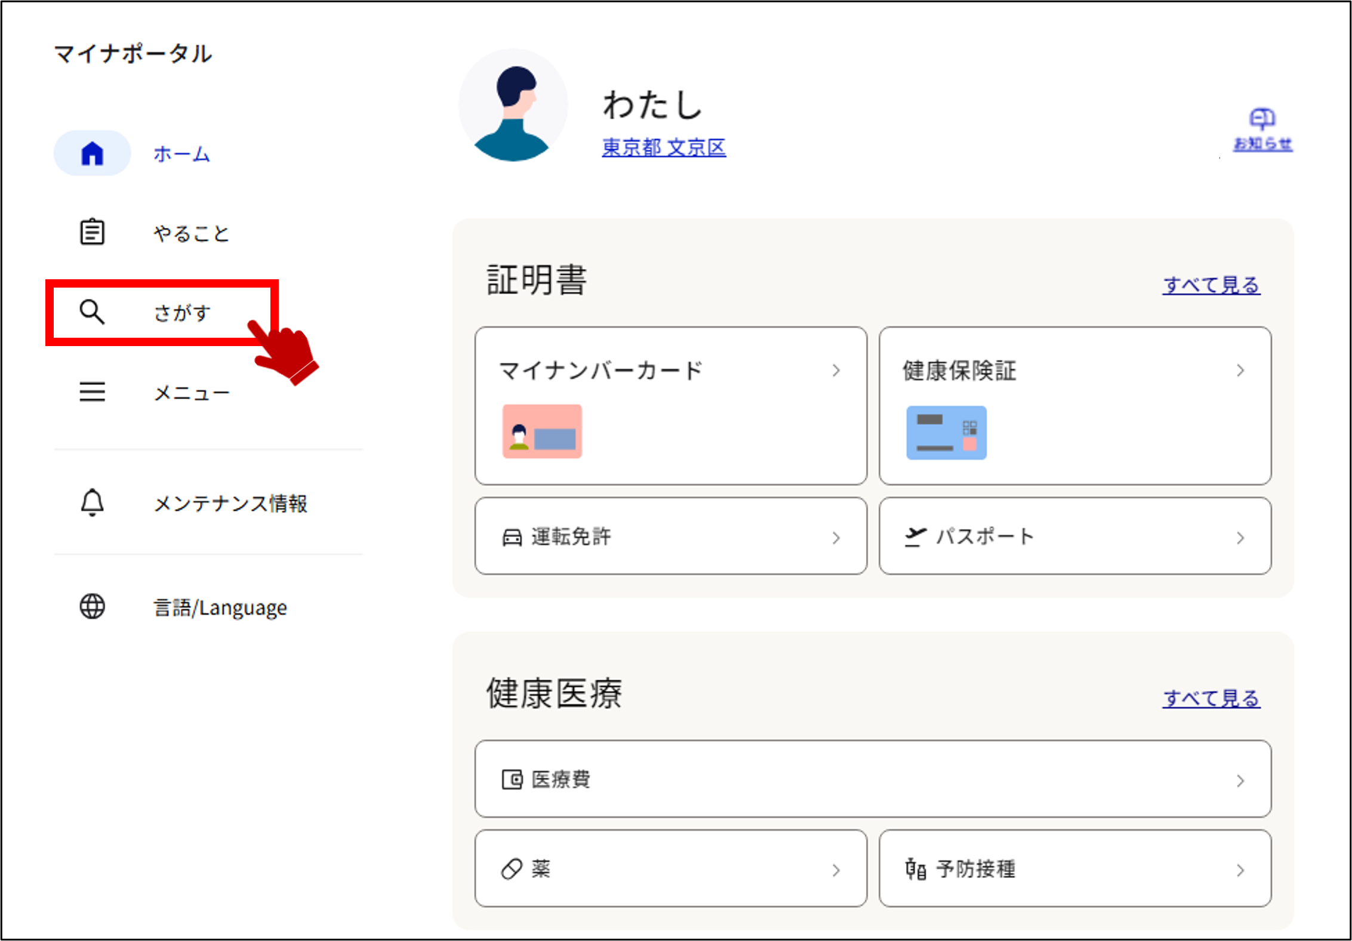This screenshot has height=941, width=1352.
Task: Click the Home house icon
Action: pyautogui.click(x=93, y=153)
